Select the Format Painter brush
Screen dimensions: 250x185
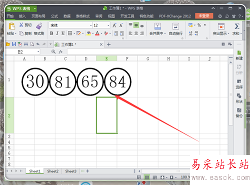(x=39, y=26)
